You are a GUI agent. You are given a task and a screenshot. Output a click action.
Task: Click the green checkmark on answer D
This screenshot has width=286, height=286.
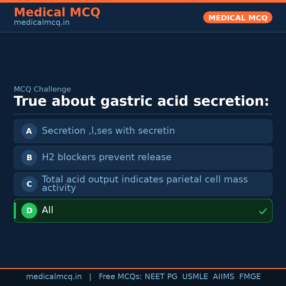point(263,211)
